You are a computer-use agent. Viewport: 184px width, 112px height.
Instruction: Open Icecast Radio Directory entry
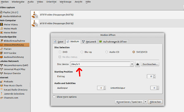[14, 90]
